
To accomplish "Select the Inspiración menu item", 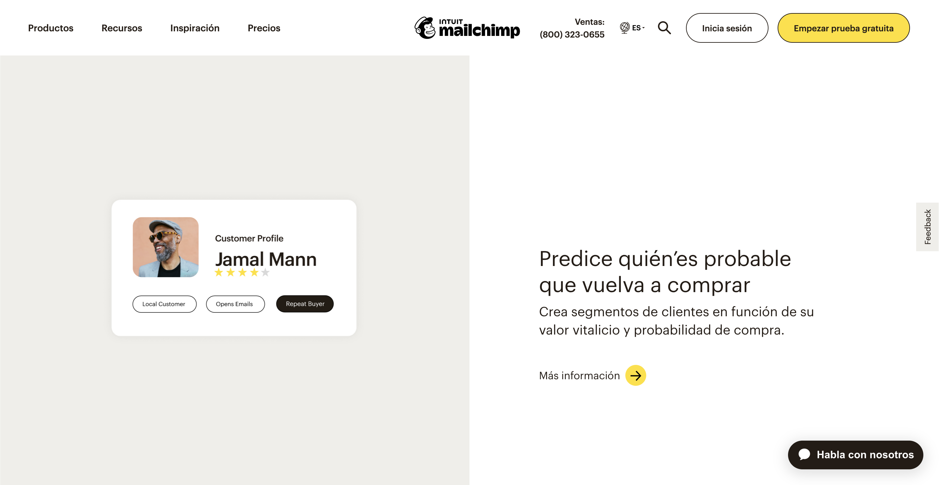I will pos(194,27).
